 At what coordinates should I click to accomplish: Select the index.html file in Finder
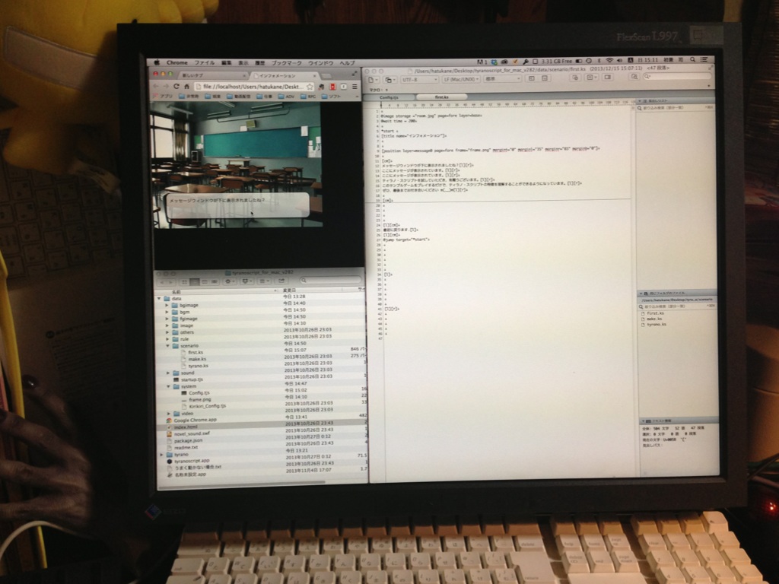186,427
